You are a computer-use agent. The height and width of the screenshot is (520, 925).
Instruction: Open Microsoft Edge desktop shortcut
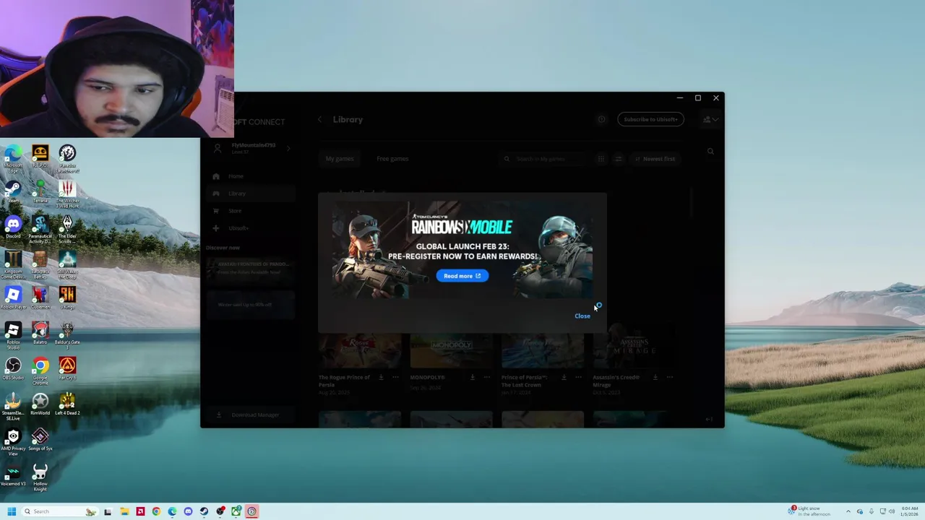click(x=13, y=158)
